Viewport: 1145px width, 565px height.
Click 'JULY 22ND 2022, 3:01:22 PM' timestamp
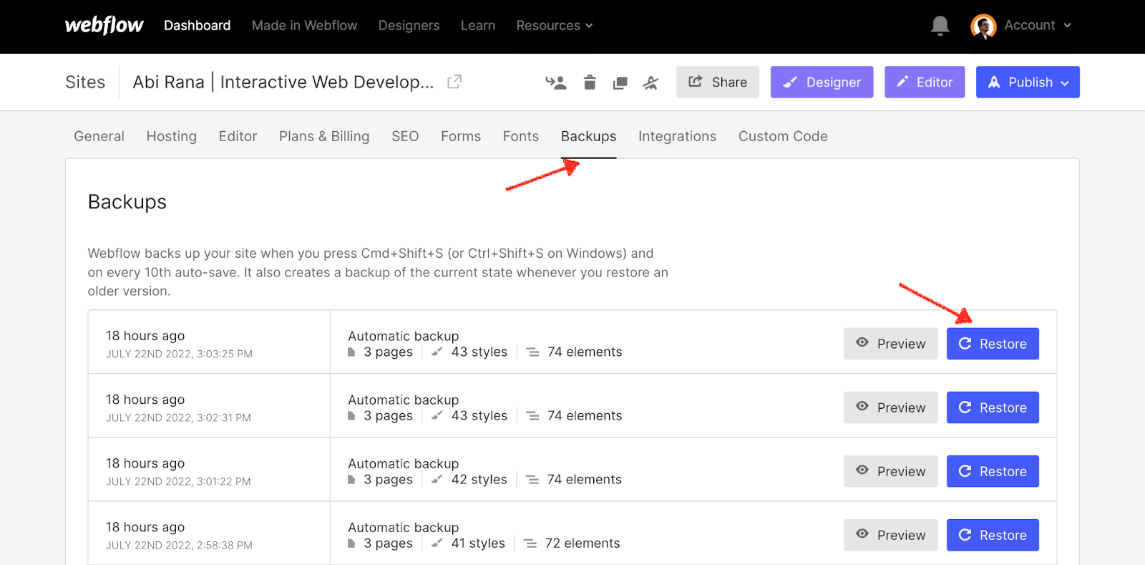pyautogui.click(x=178, y=481)
